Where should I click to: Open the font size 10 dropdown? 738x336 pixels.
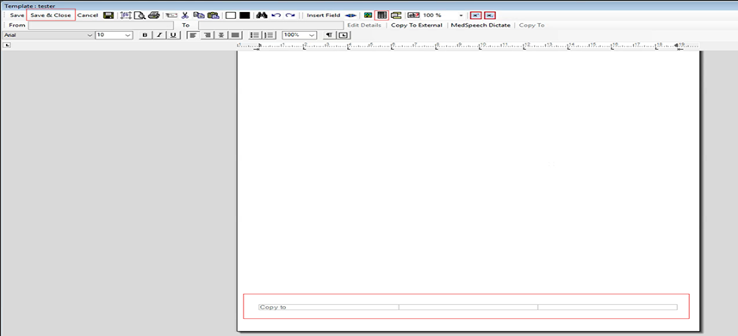(x=128, y=35)
